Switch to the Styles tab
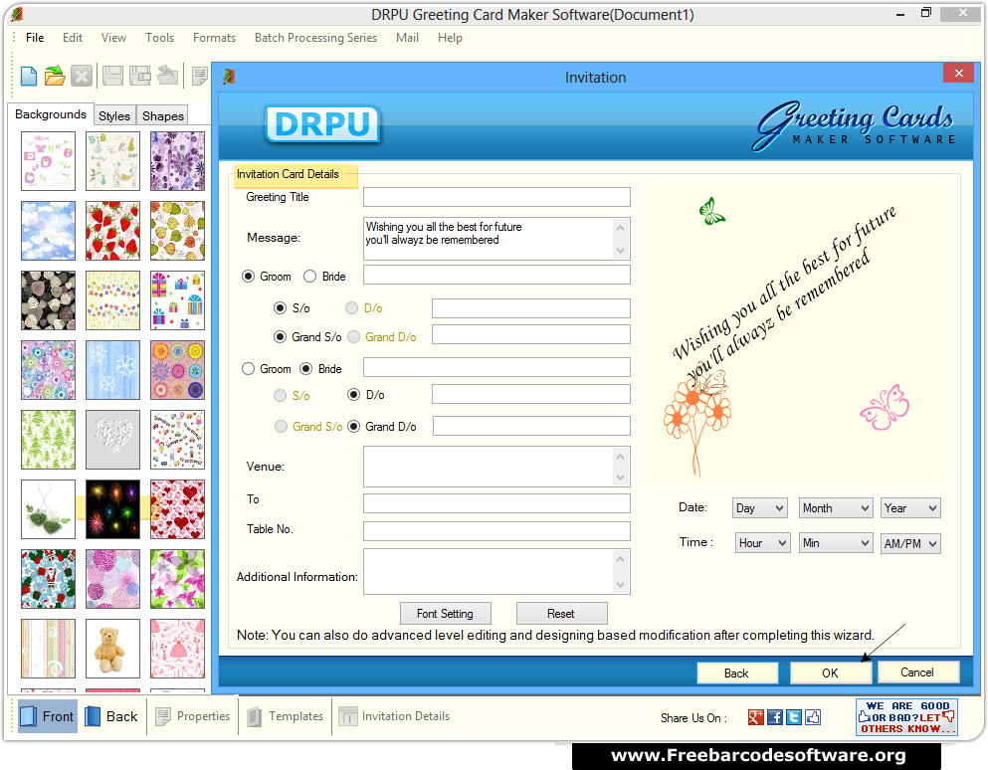 pos(114,116)
